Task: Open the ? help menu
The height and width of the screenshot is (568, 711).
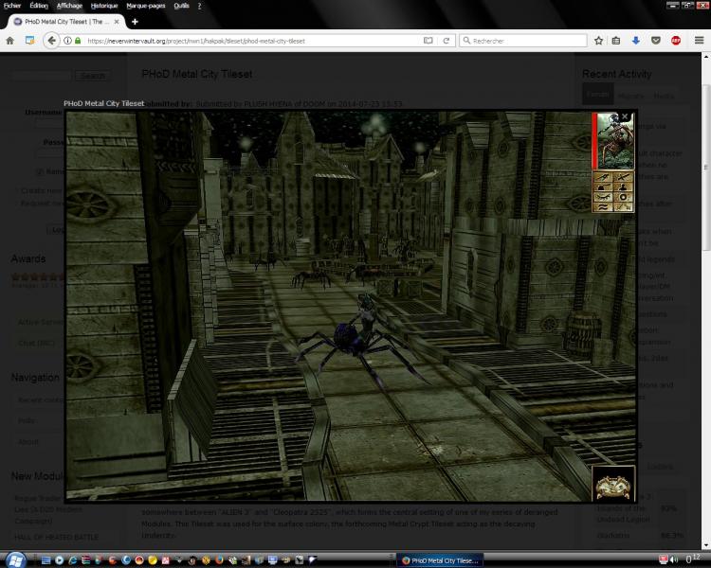Action: click(x=199, y=6)
